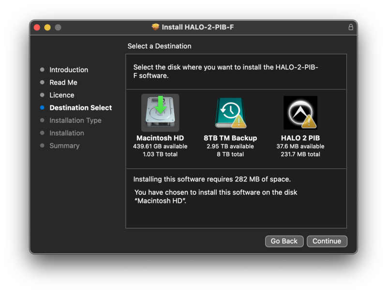Go to the Licence step
Screen dimensions: 387x293
tap(62, 95)
